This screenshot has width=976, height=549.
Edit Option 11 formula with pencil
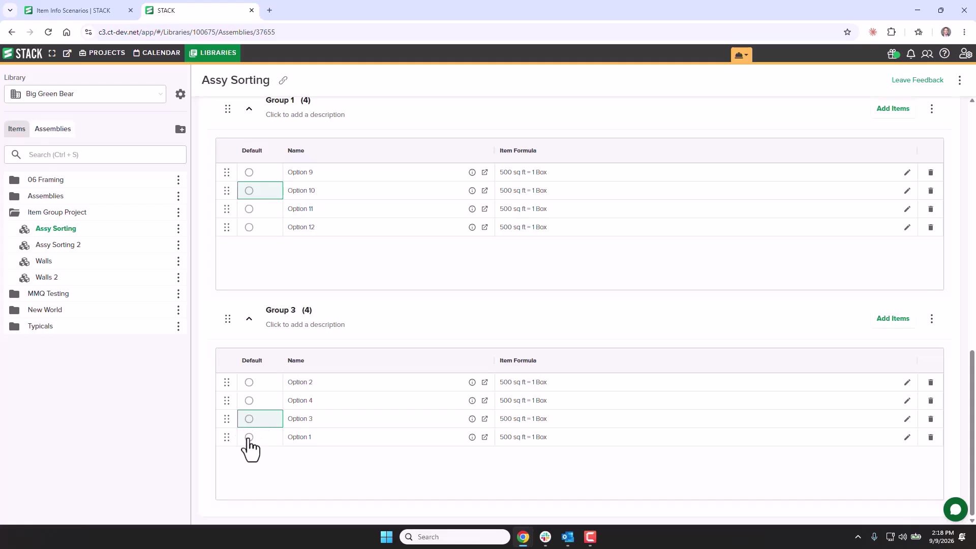pyautogui.click(x=907, y=209)
